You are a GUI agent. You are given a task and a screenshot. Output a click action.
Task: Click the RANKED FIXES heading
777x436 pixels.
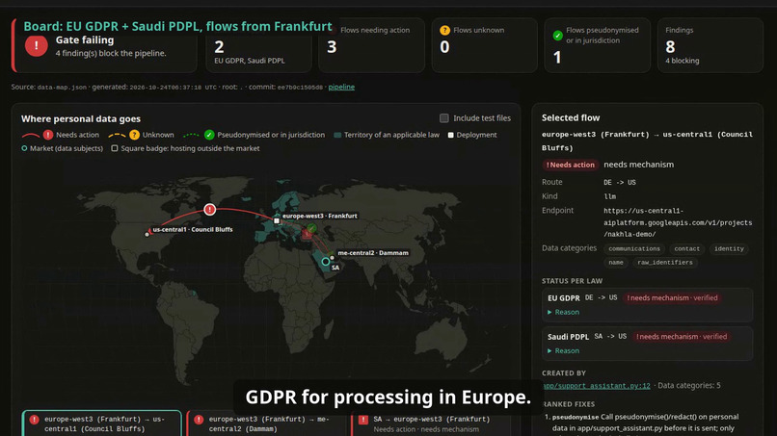[x=569, y=404]
